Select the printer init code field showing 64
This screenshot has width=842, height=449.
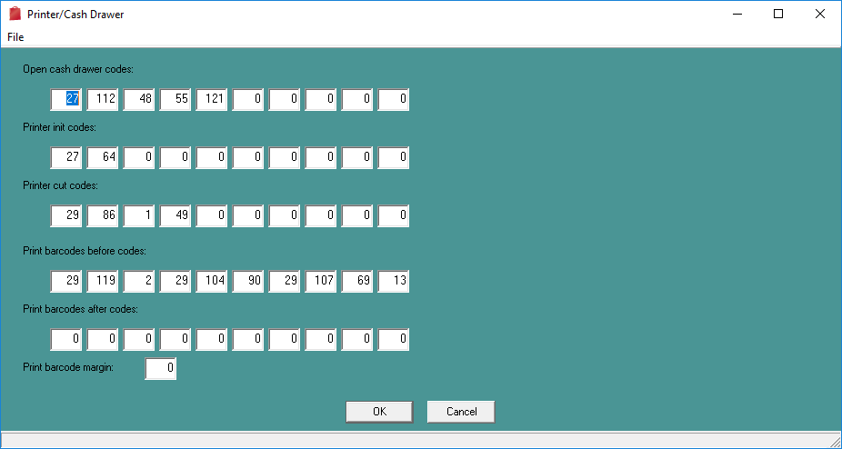click(x=103, y=157)
